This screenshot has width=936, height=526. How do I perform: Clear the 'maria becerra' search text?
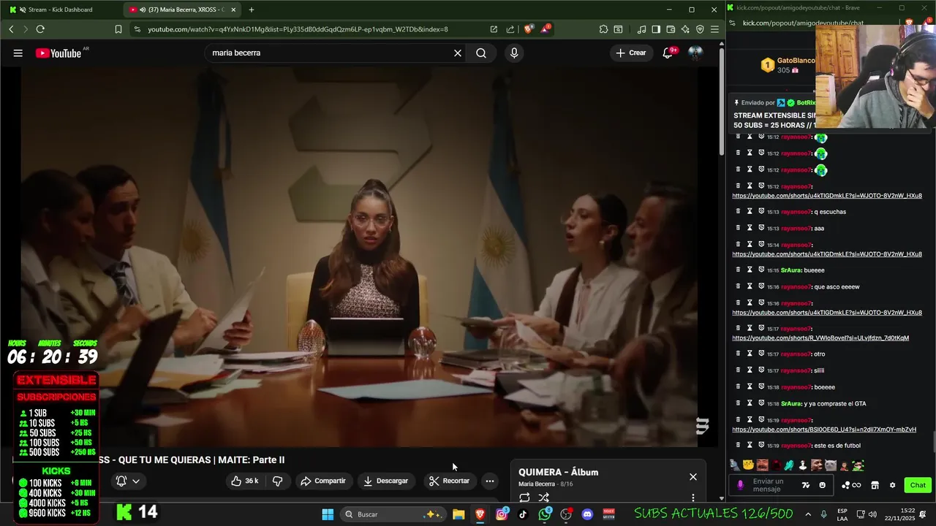coord(458,53)
